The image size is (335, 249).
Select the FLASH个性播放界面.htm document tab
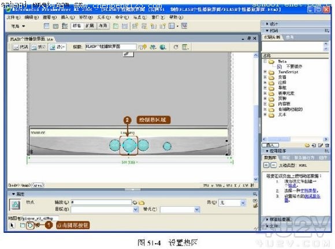tap(32, 39)
